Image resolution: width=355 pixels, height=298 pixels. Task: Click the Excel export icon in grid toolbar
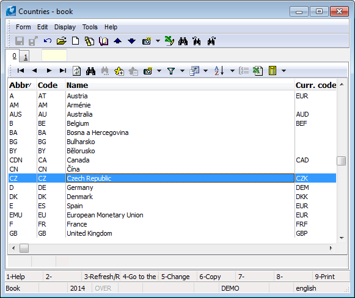tap(258, 71)
